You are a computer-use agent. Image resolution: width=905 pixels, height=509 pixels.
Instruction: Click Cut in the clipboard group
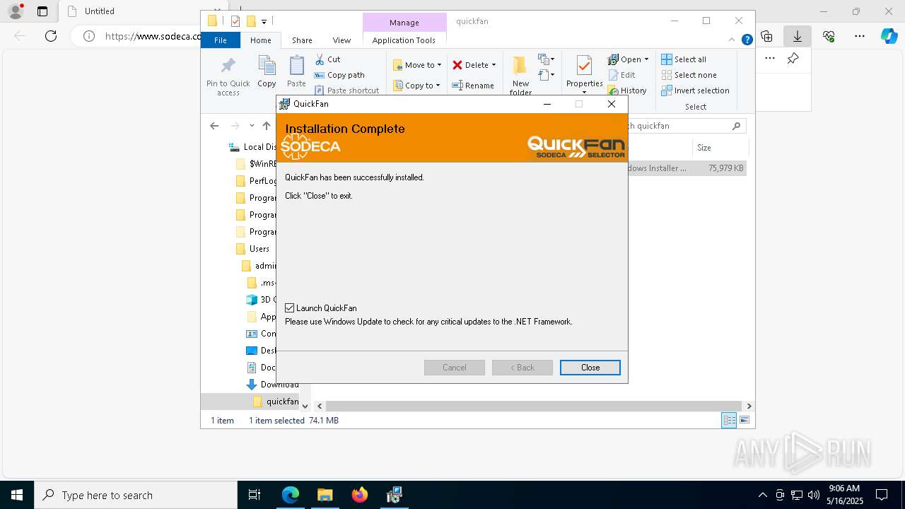point(327,59)
